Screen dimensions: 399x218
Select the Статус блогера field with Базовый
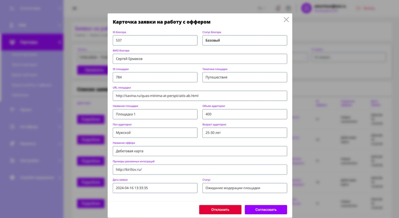244,40
